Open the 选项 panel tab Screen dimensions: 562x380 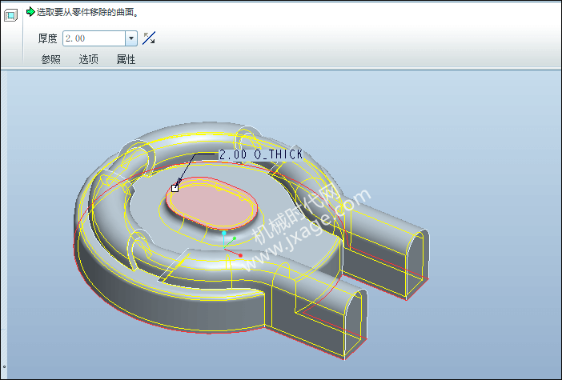[x=88, y=59]
